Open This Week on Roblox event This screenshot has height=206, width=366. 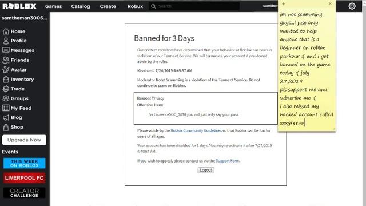(24, 163)
